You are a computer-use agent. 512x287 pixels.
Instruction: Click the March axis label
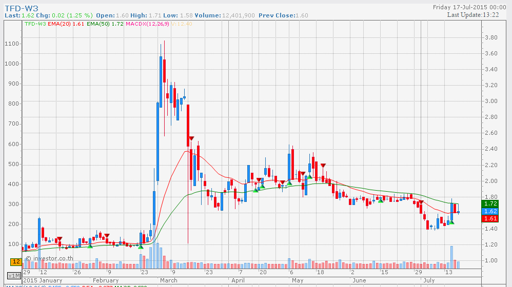click(168, 280)
